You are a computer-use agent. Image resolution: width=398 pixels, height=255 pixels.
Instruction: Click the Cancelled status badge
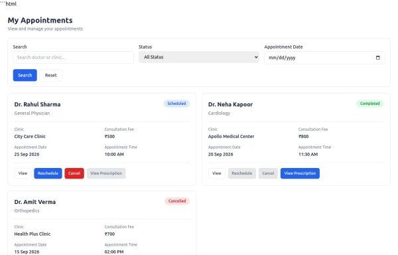click(x=177, y=201)
